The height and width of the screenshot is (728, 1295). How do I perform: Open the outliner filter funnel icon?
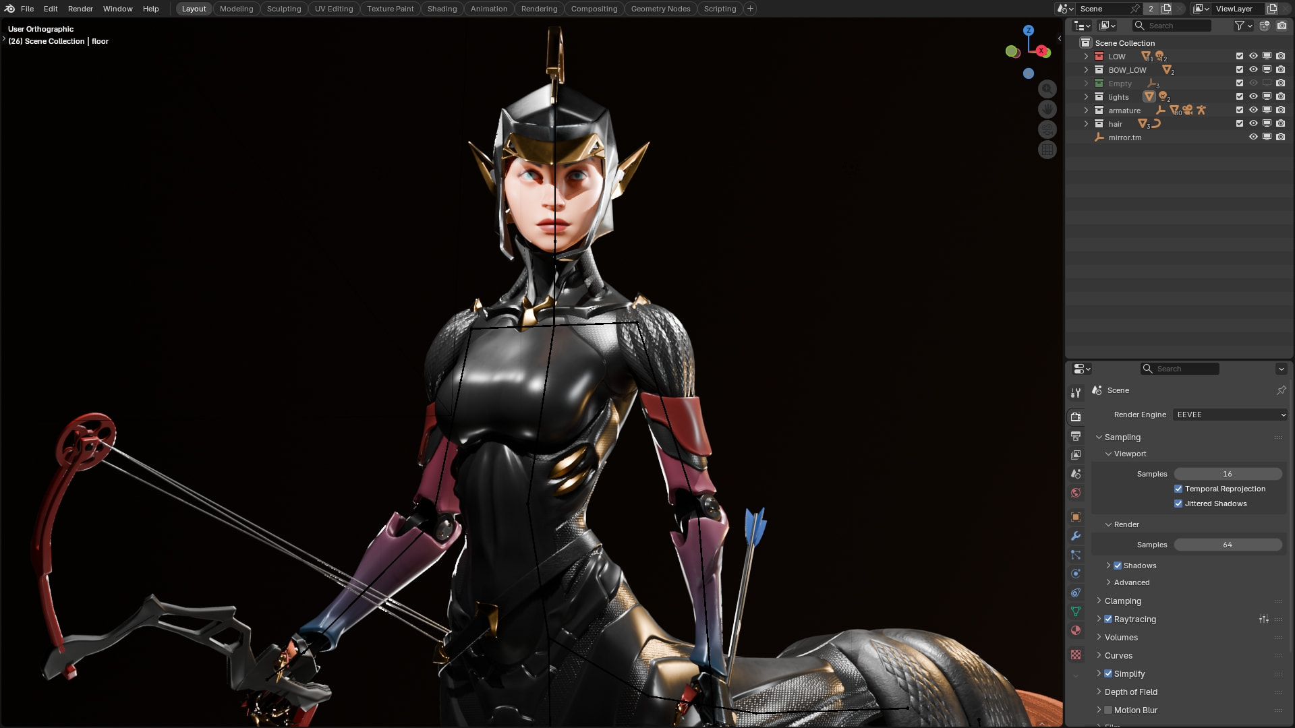coord(1239,26)
